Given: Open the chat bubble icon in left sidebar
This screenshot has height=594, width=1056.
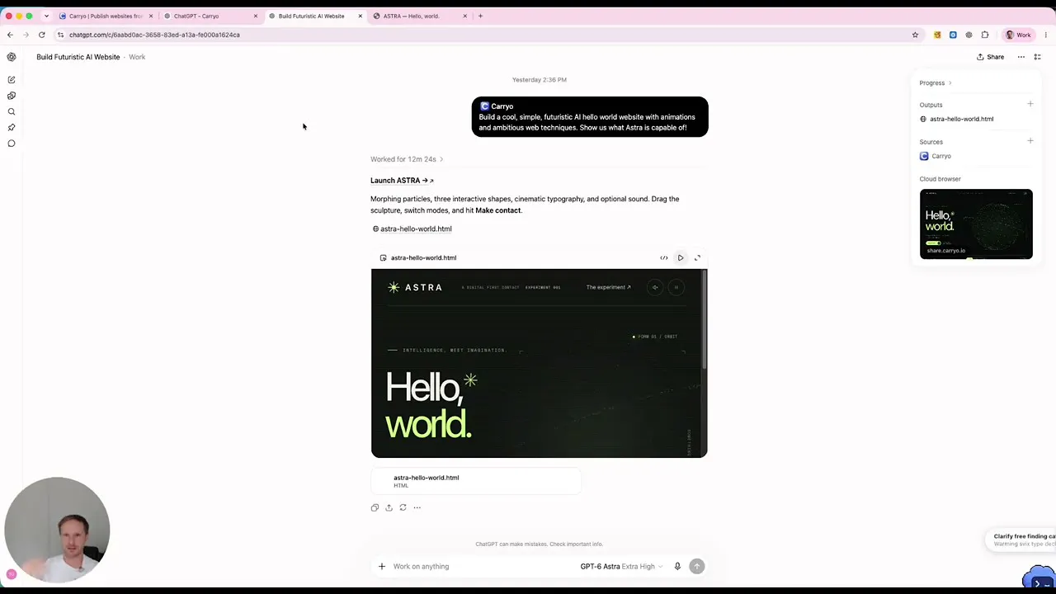Looking at the screenshot, I should point(12,144).
